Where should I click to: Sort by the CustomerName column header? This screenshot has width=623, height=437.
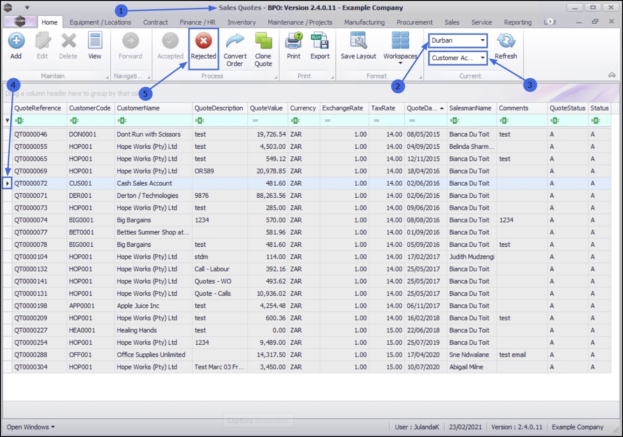(154, 108)
